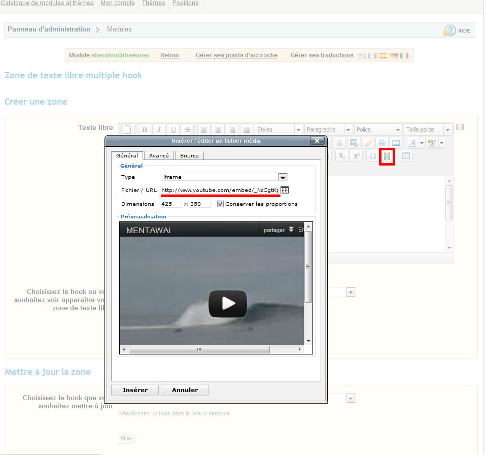Select the US flag translation
The image size is (486, 455).
point(361,55)
